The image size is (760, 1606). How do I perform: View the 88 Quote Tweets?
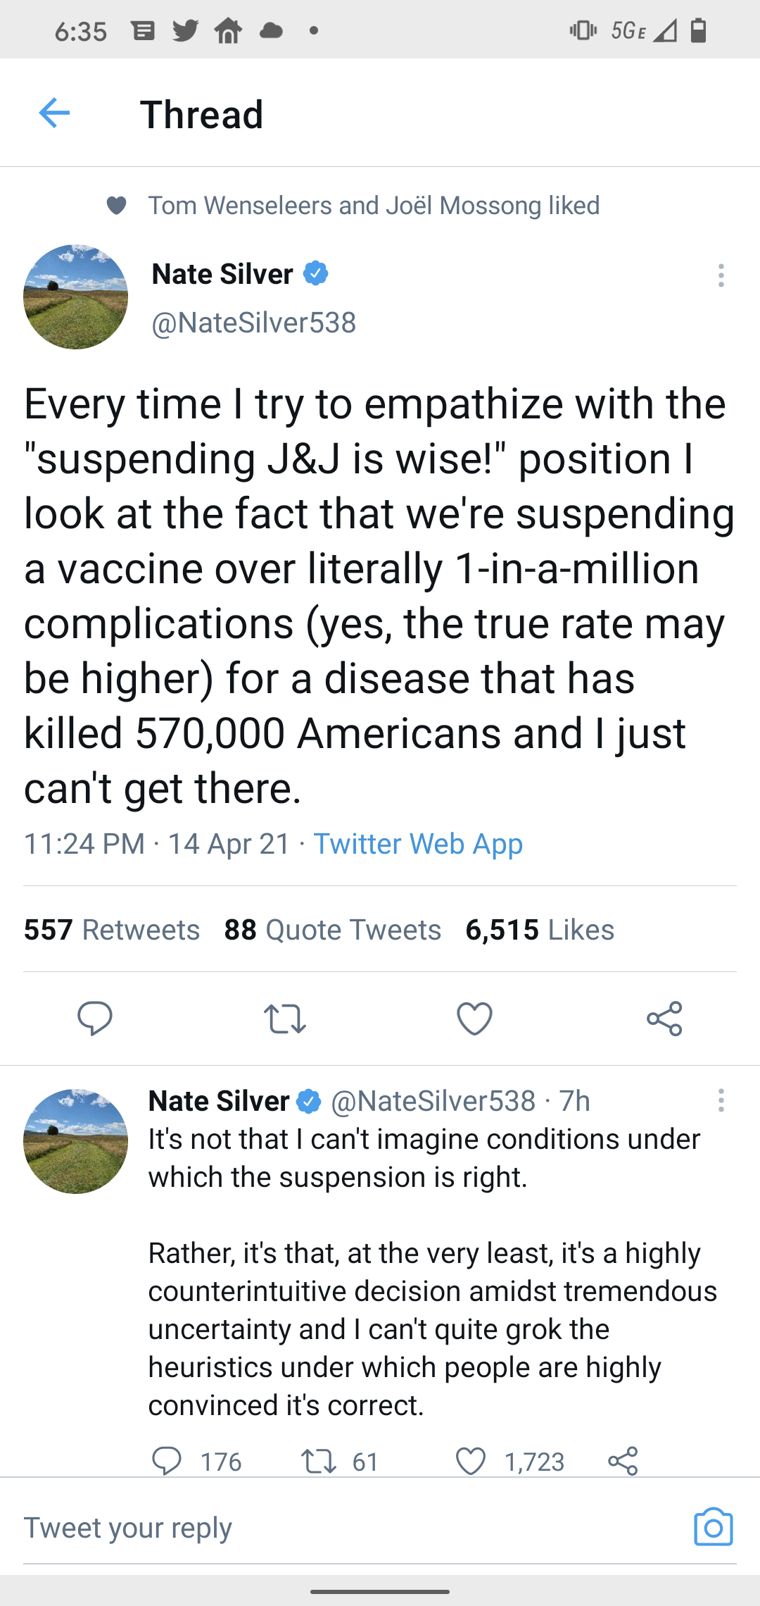(332, 929)
